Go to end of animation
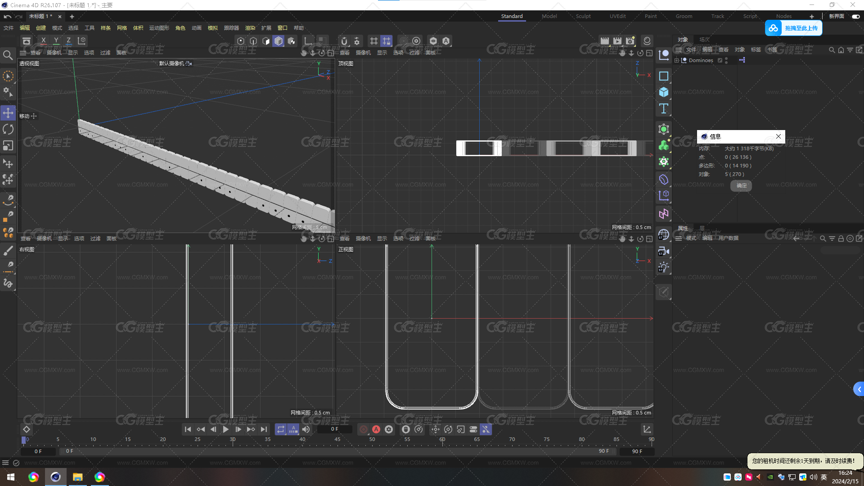The image size is (864, 486). point(264,429)
